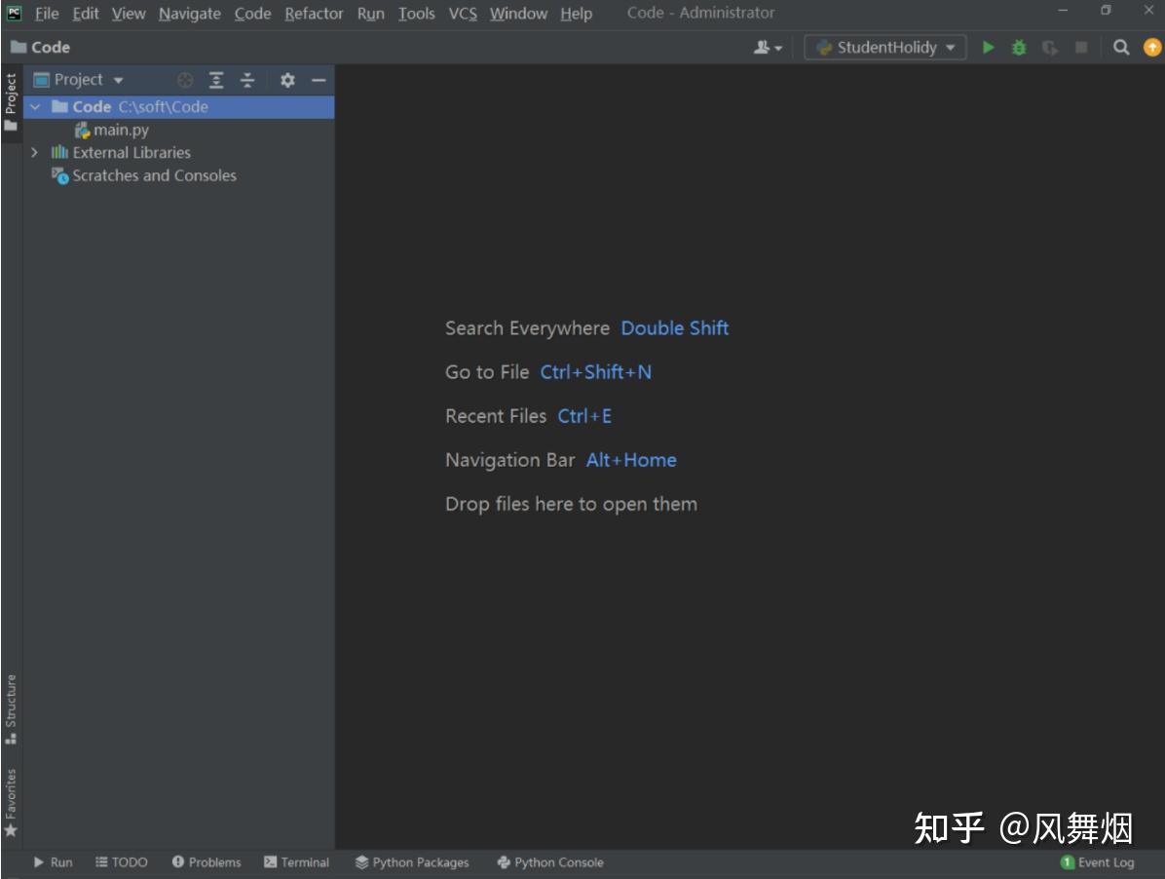The width and height of the screenshot is (1165, 879).
Task: Open Project panel settings gear
Action: [287, 80]
